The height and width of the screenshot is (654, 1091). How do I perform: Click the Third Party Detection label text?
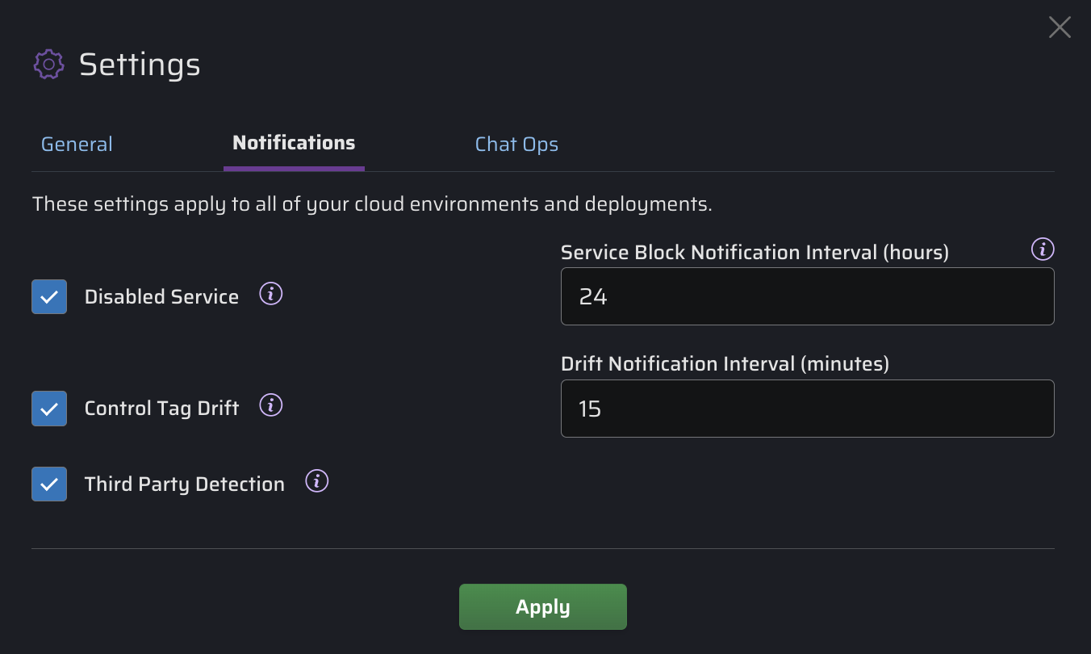point(184,484)
